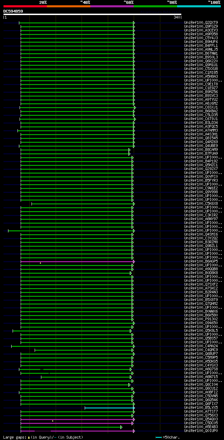Open the hit UniRef100_A7AMM3

[x=201, y=130]
